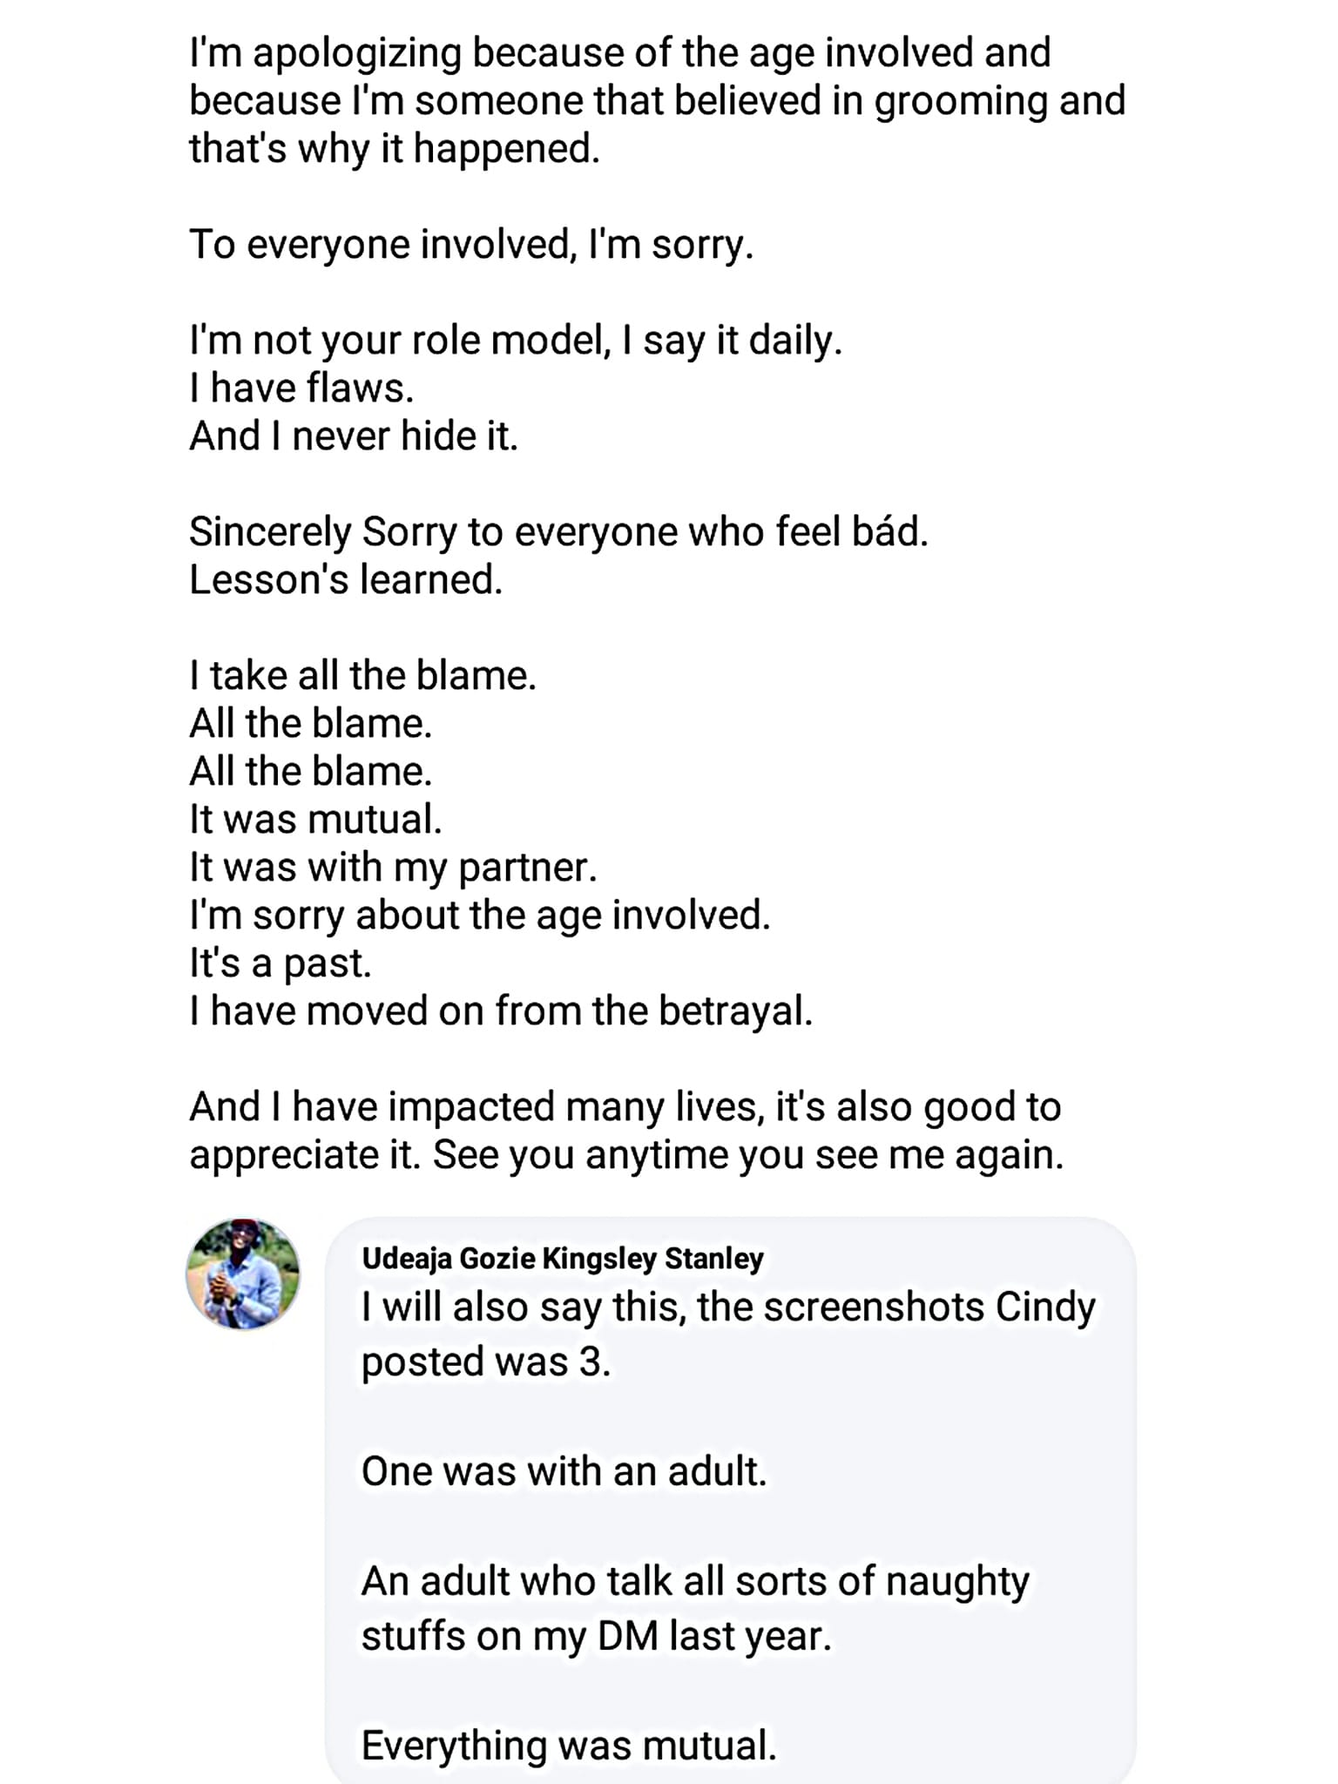Select the "One was with an adult" line

click(564, 1471)
